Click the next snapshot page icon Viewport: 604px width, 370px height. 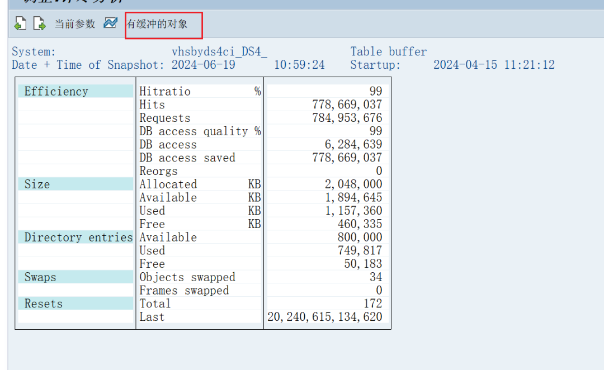pos(39,23)
